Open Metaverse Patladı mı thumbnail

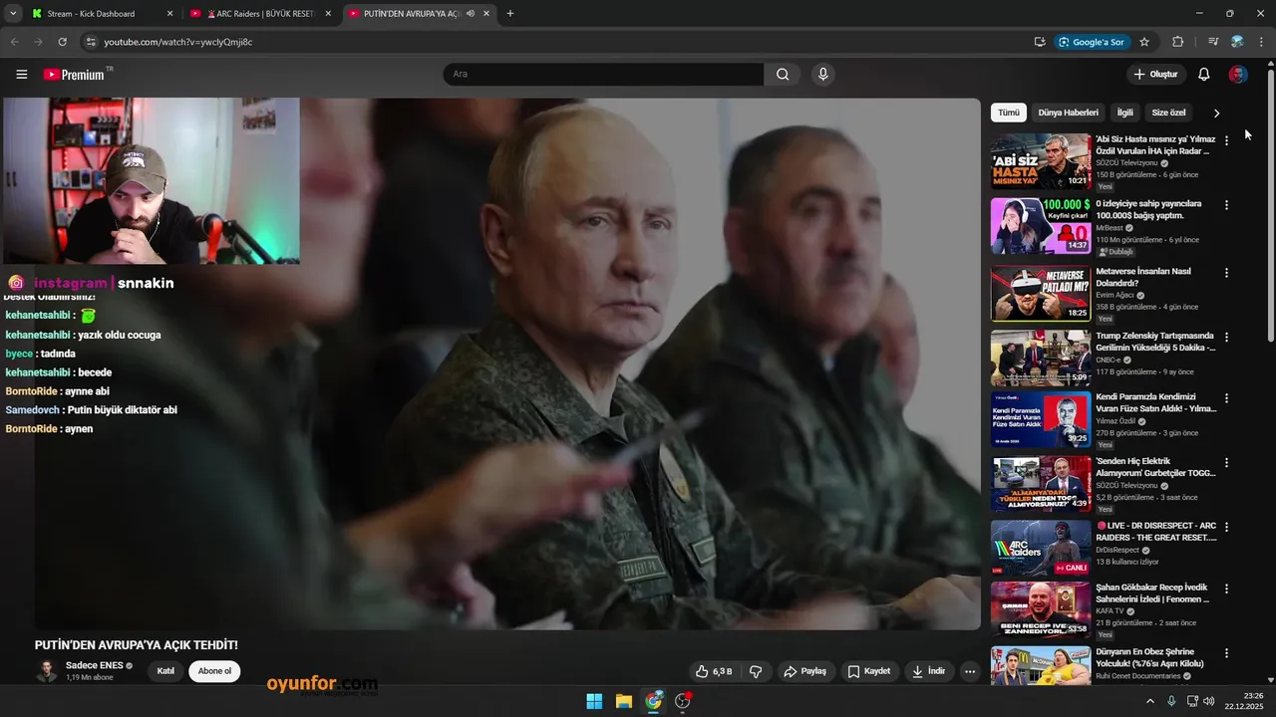pyautogui.click(x=1040, y=293)
